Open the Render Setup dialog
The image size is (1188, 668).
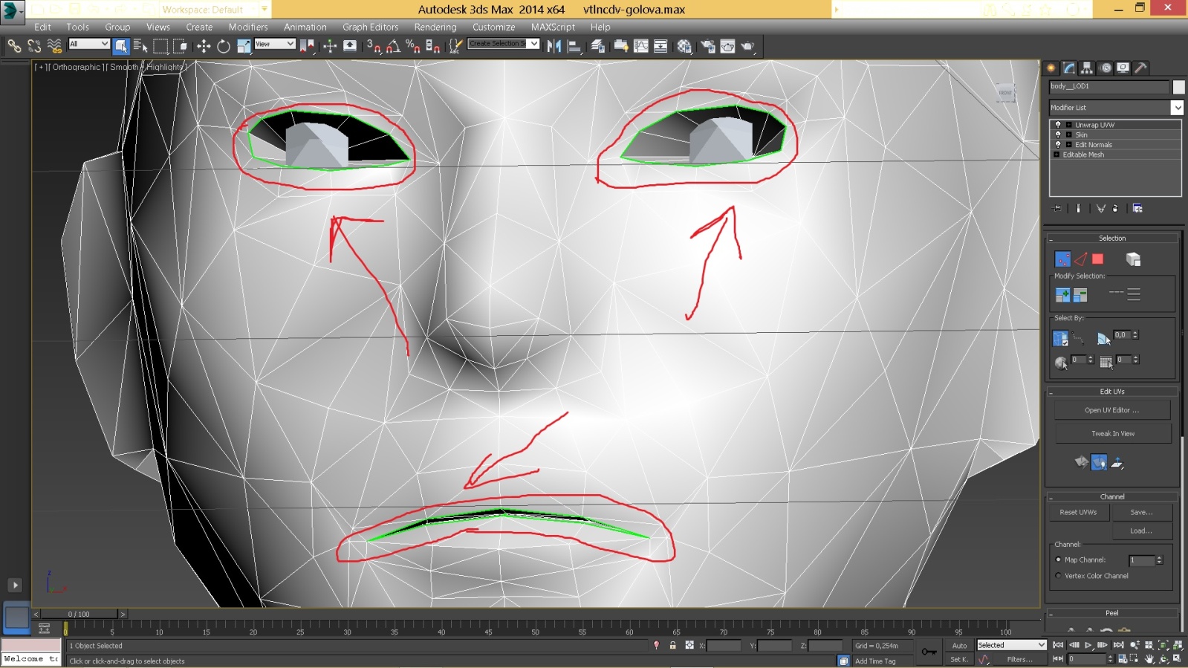point(708,46)
